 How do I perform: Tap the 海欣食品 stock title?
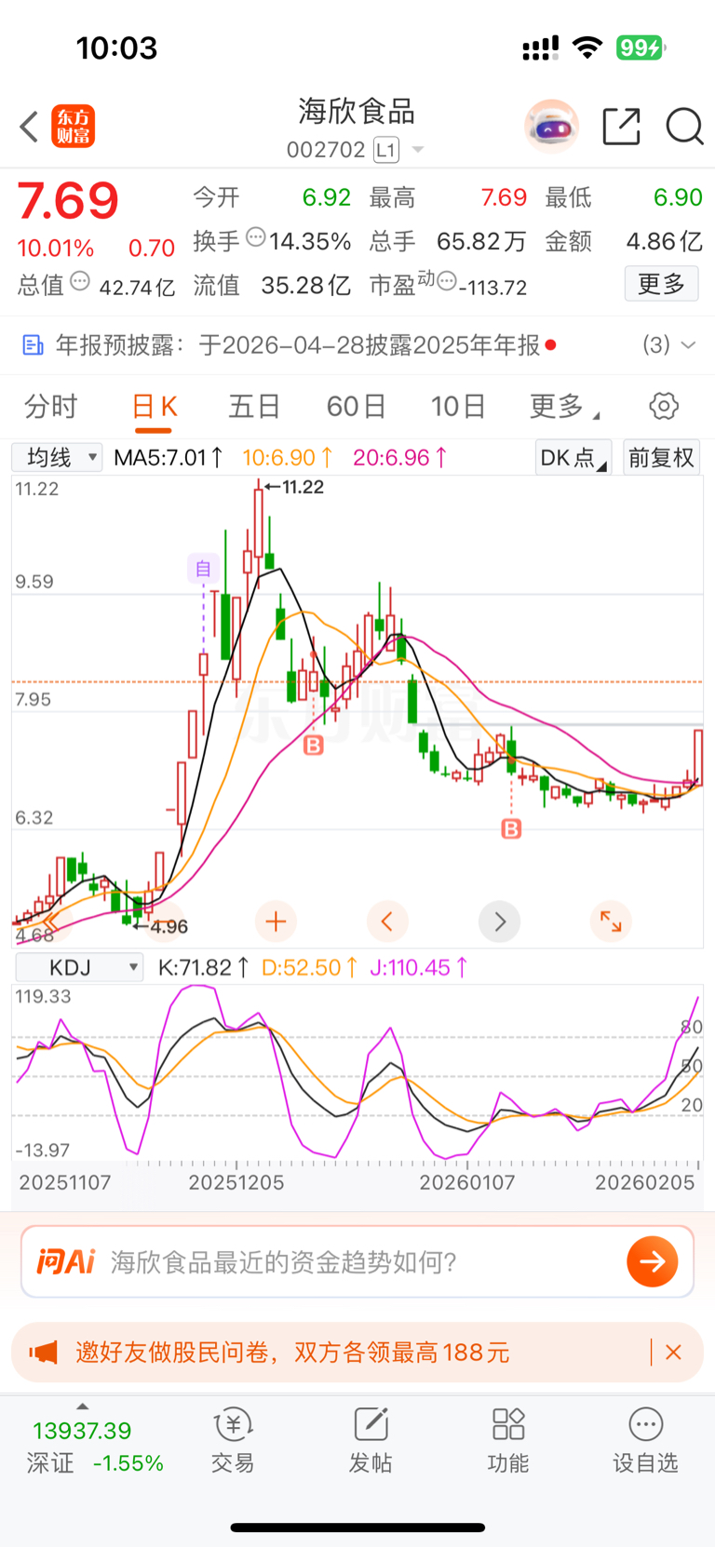pyautogui.click(x=357, y=111)
